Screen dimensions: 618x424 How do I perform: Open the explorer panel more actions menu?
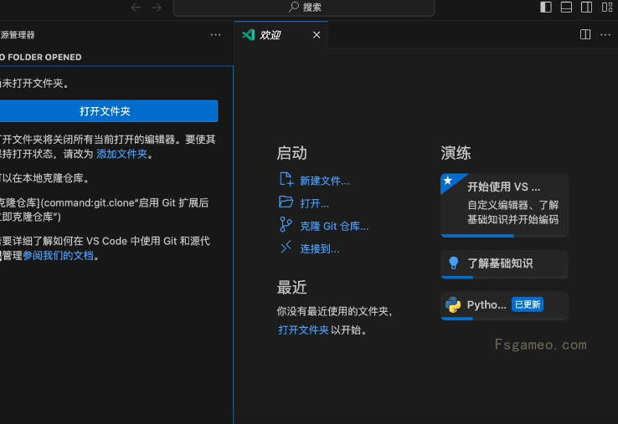coord(215,35)
